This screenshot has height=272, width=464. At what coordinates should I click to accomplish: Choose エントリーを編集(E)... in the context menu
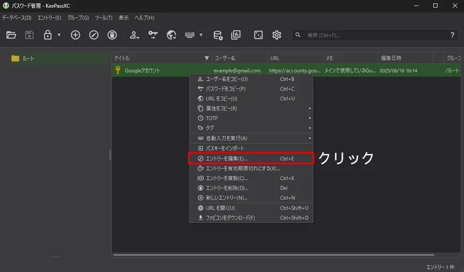point(251,158)
